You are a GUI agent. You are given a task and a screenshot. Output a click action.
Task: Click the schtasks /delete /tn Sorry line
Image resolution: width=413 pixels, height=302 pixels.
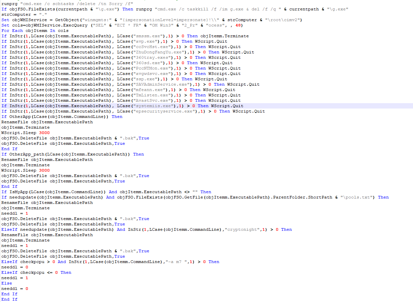pyautogui.click(x=67, y=4)
